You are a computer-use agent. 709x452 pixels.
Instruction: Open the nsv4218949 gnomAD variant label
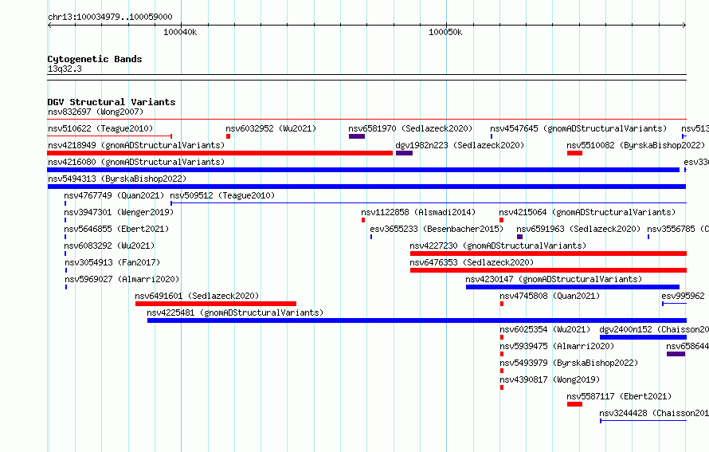136,145
